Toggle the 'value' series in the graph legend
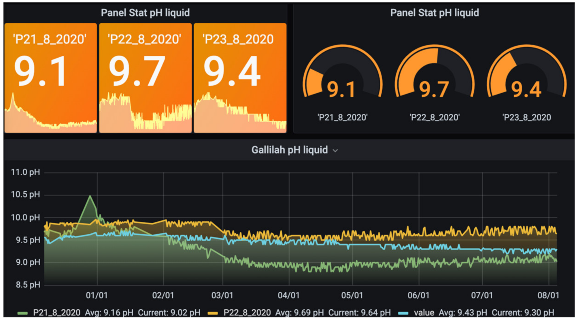 click(x=424, y=313)
